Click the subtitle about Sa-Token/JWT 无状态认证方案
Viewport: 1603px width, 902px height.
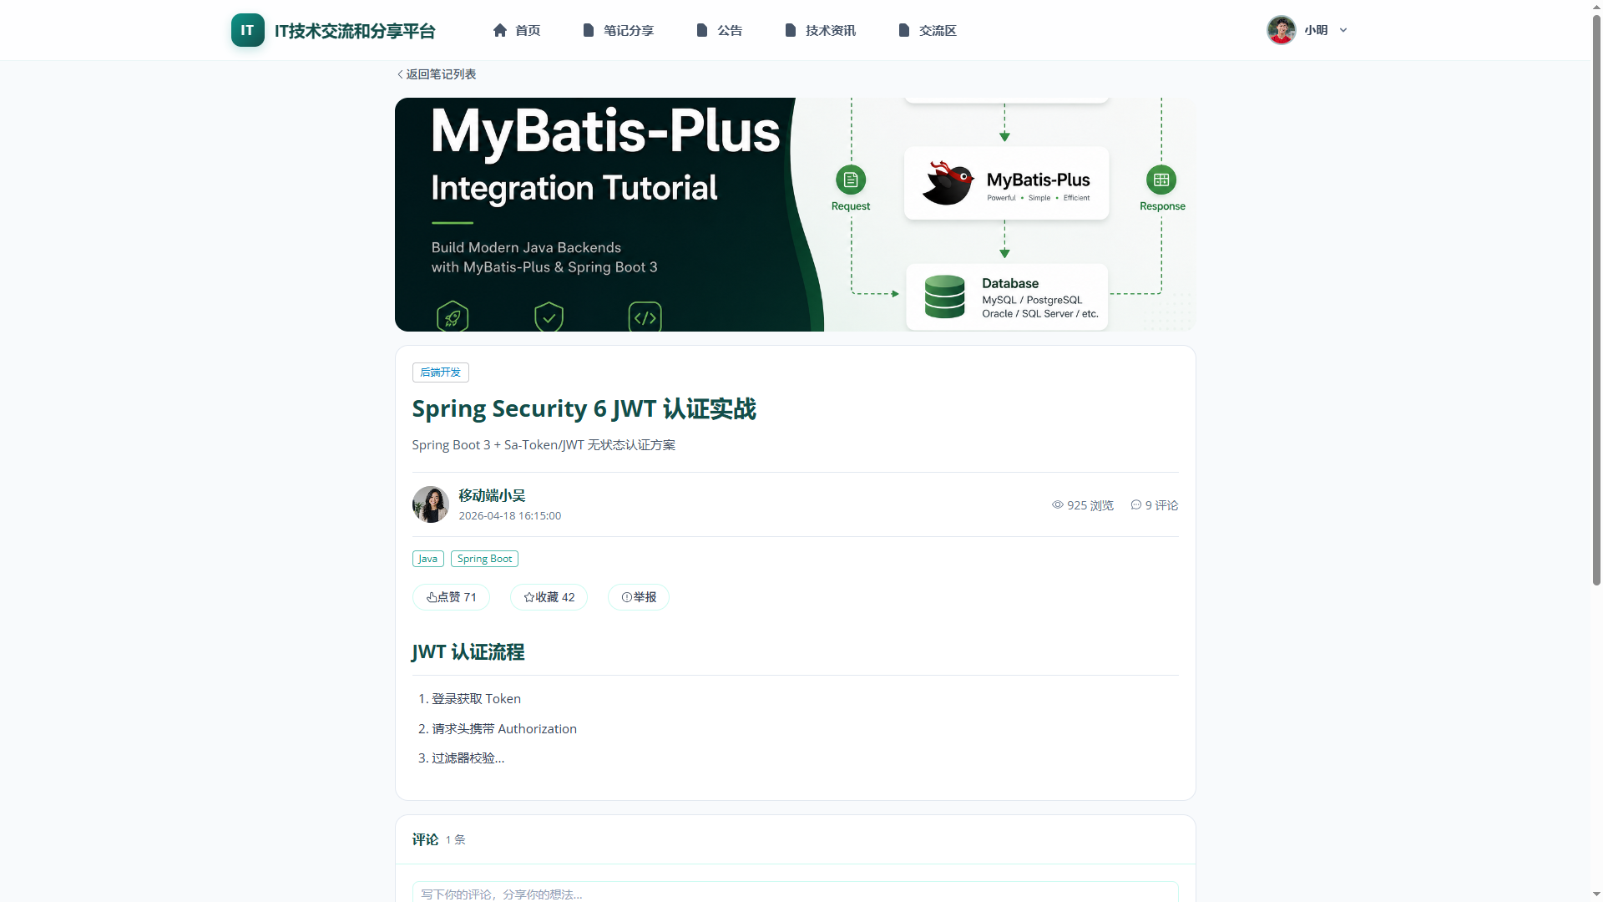544,445
